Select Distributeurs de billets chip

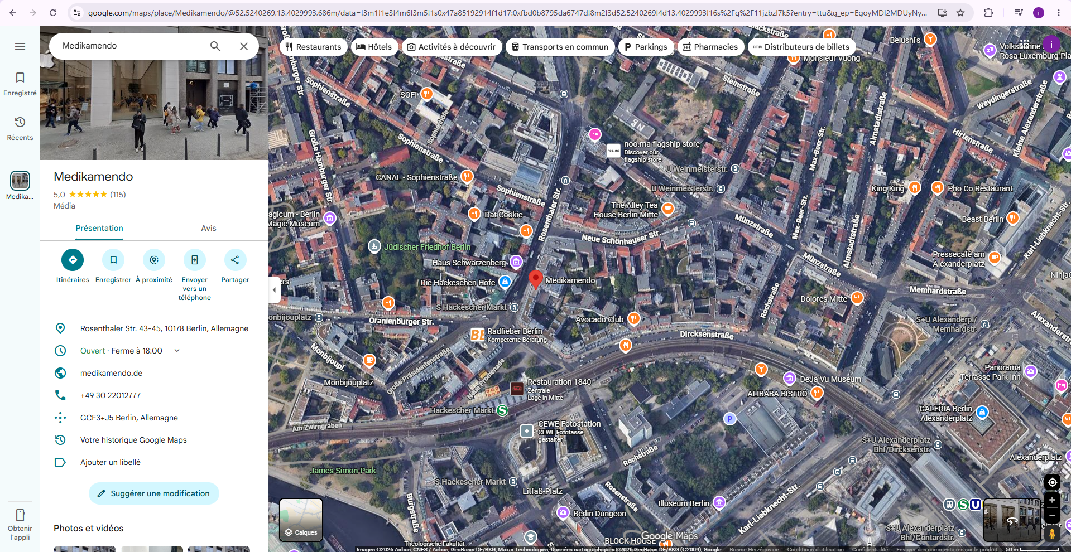[x=801, y=47]
